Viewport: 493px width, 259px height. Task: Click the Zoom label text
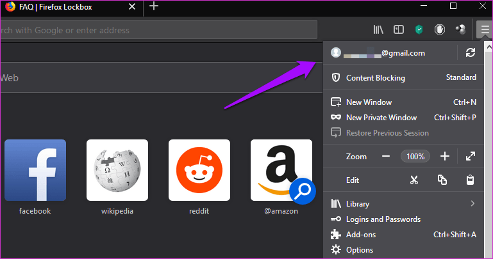(x=356, y=157)
